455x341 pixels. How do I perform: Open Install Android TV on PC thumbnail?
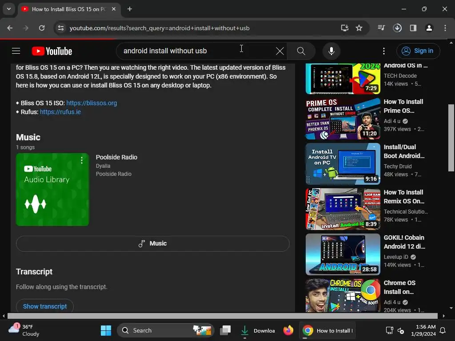click(343, 164)
